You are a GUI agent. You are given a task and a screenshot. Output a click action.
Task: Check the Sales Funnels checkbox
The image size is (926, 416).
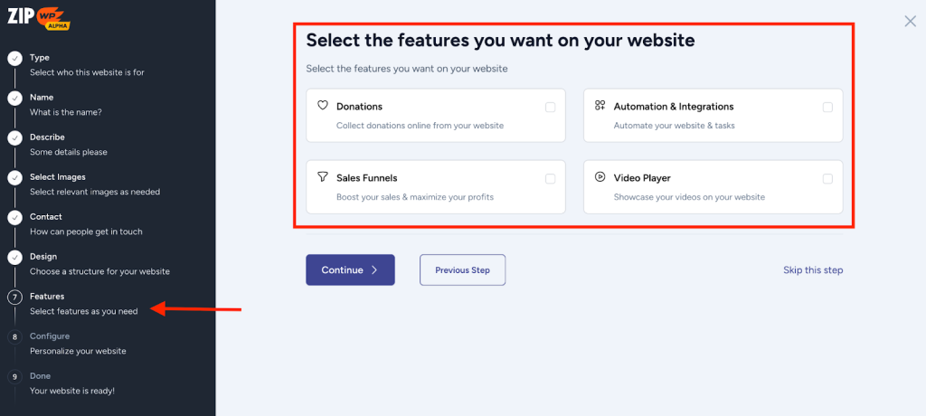tap(550, 178)
